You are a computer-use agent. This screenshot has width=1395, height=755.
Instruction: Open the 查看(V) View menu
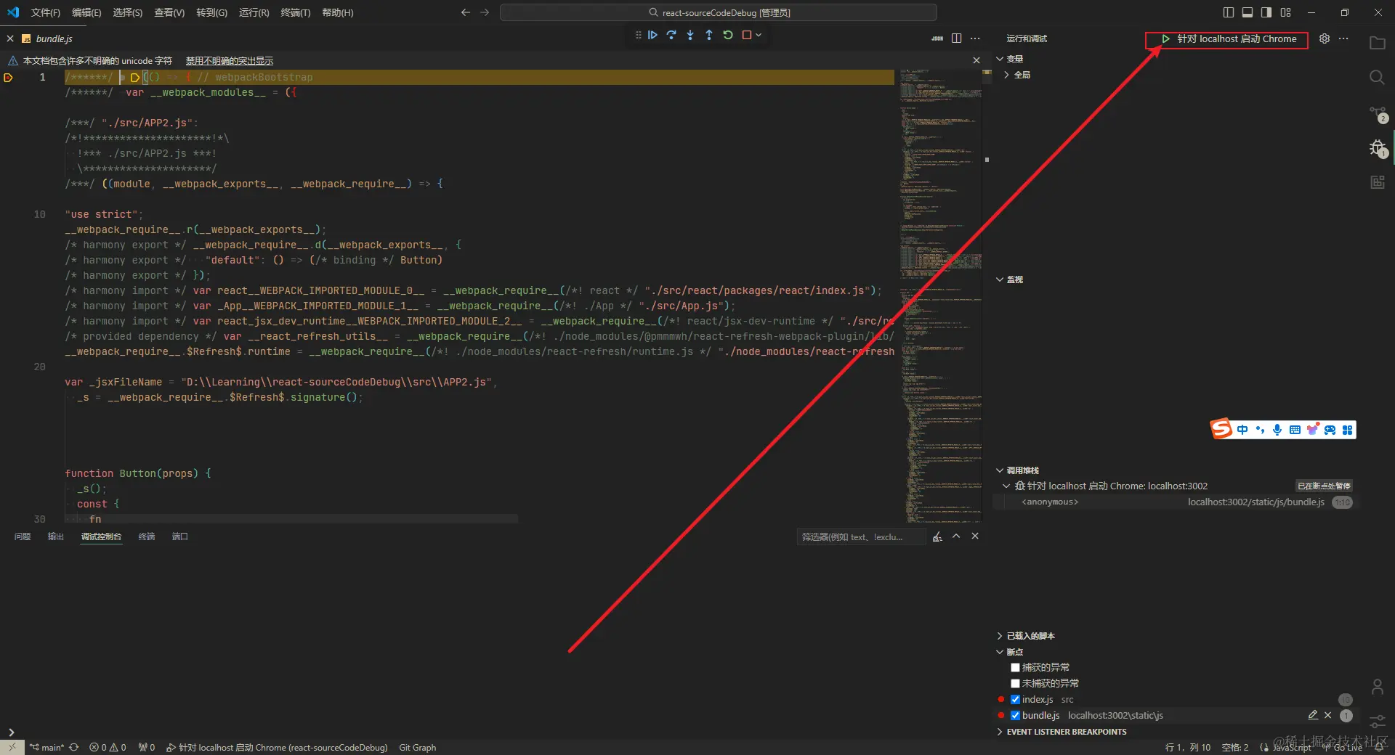(x=169, y=12)
